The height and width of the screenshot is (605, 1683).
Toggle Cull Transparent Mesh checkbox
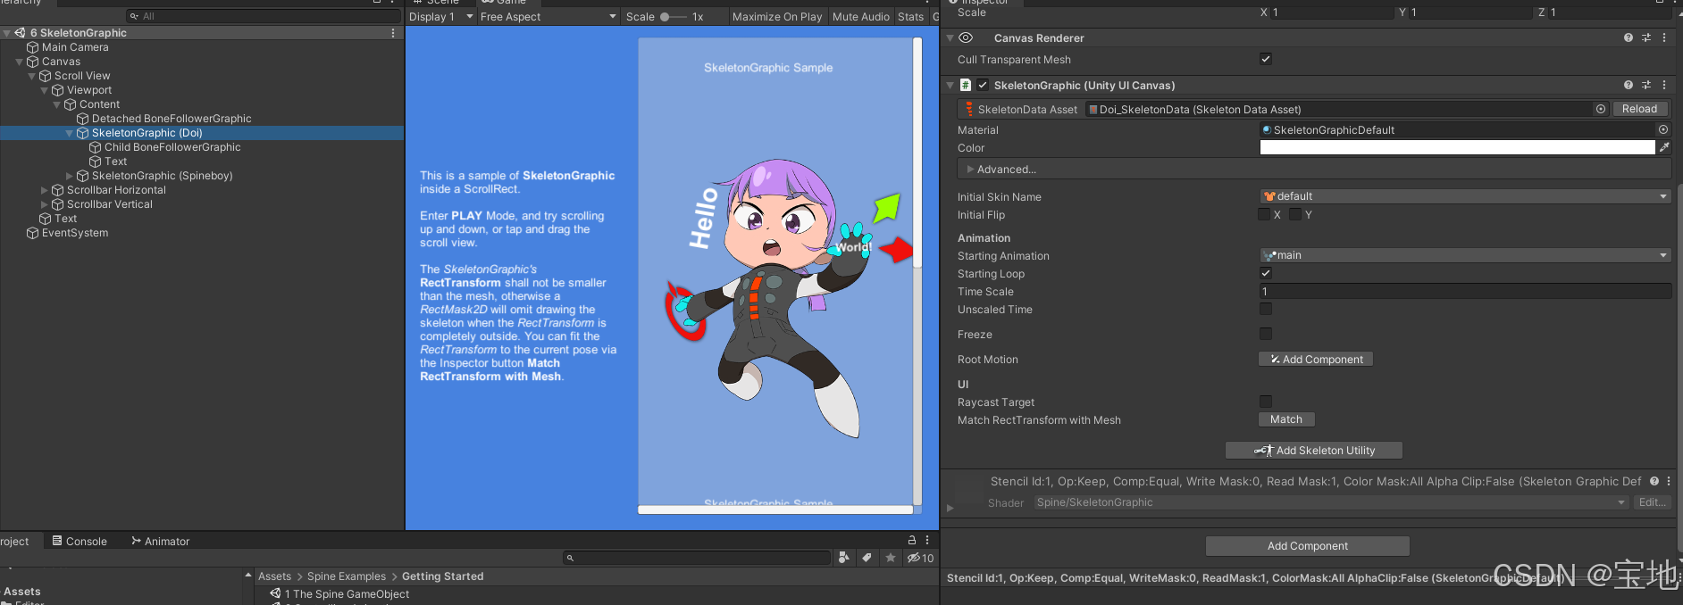coord(1265,59)
